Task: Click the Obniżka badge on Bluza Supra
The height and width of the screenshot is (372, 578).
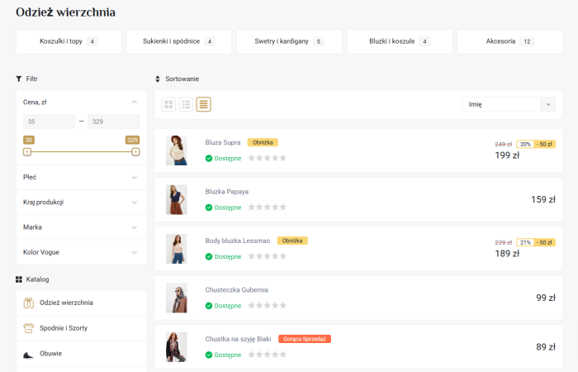Action: (263, 142)
